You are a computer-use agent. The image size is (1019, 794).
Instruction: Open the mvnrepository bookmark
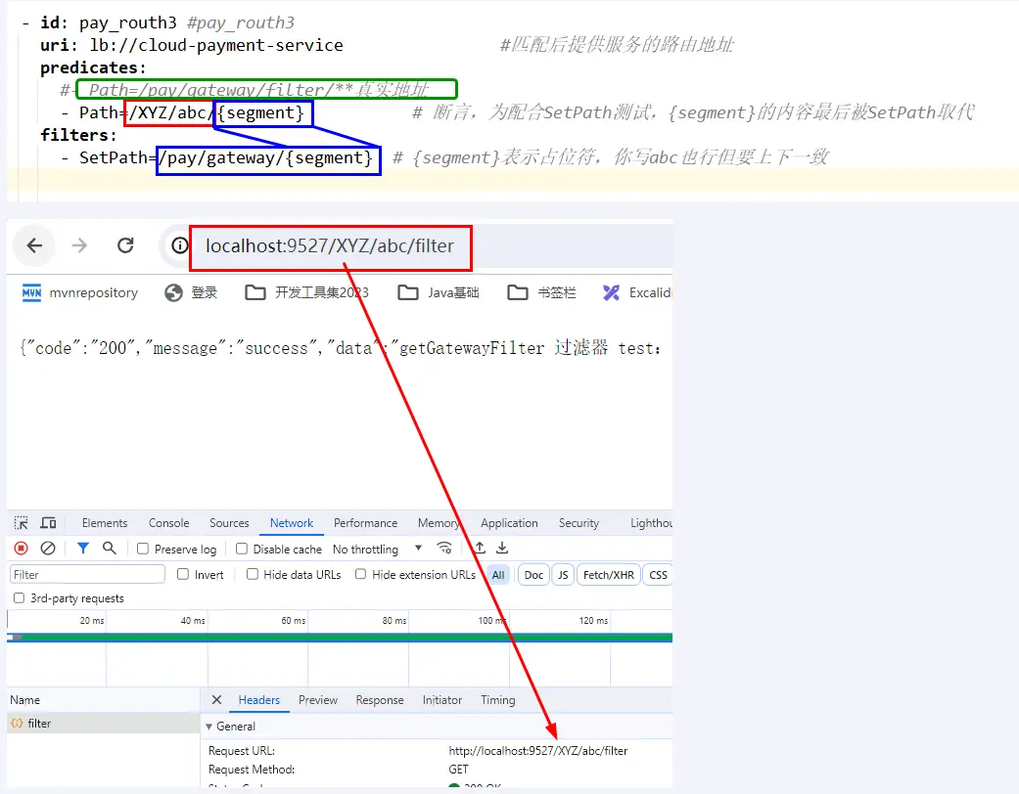point(80,292)
